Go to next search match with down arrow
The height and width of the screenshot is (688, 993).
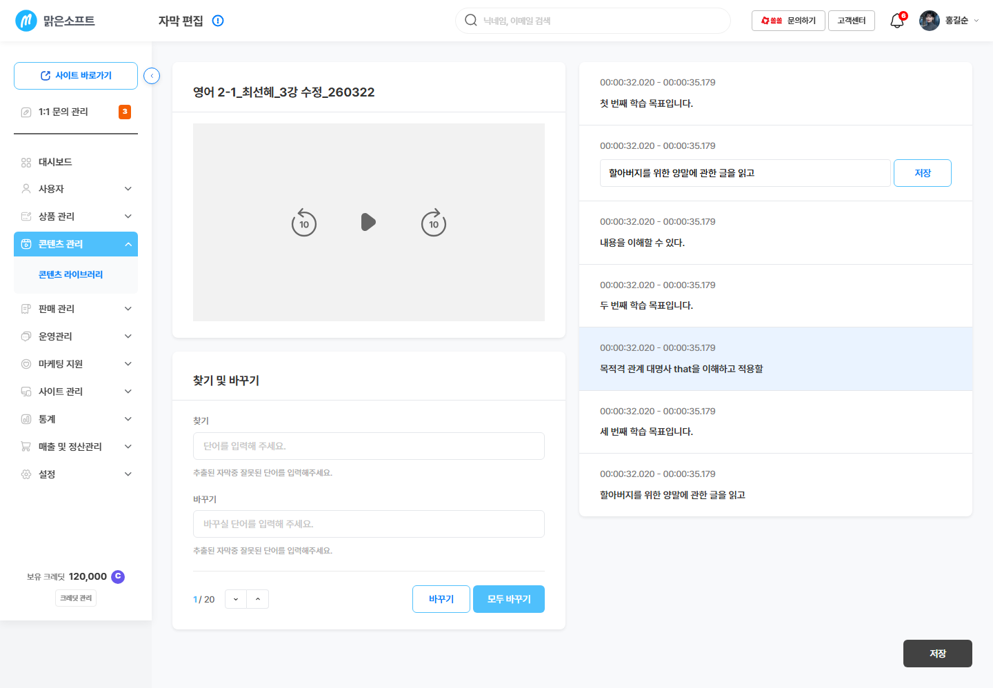[236, 599]
